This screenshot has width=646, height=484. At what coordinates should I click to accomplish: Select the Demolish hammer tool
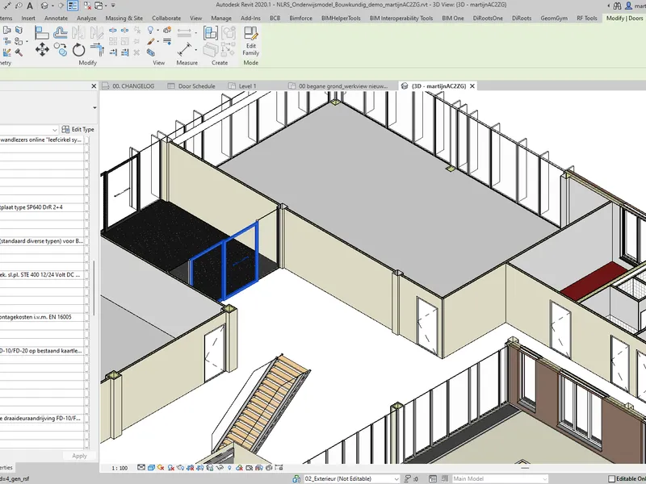[19, 52]
